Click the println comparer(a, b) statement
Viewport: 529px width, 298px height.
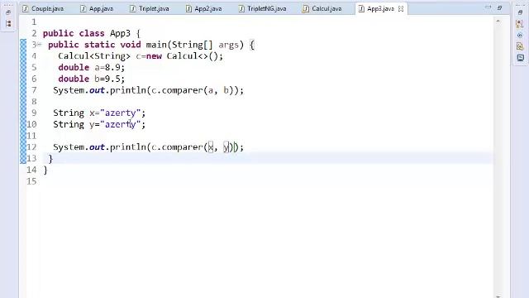coord(149,90)
